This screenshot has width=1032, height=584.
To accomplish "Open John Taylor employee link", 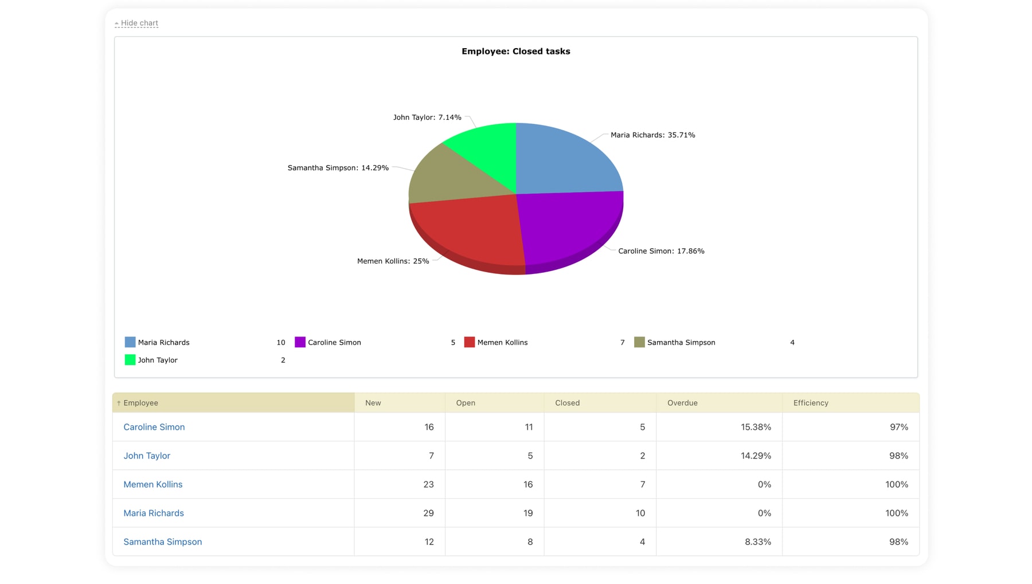I will [147, 456].
